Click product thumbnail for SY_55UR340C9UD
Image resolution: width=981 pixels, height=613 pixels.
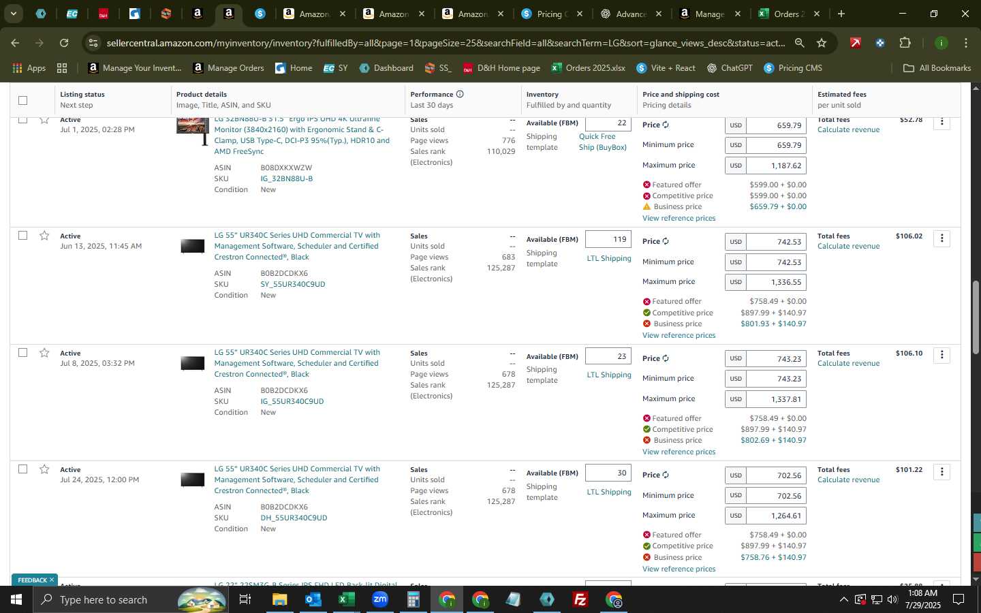(x=192, y=246)
